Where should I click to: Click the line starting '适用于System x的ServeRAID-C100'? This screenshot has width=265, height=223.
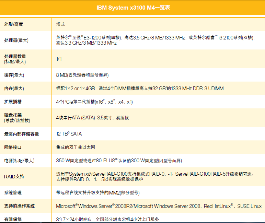(x=154, y=174)
